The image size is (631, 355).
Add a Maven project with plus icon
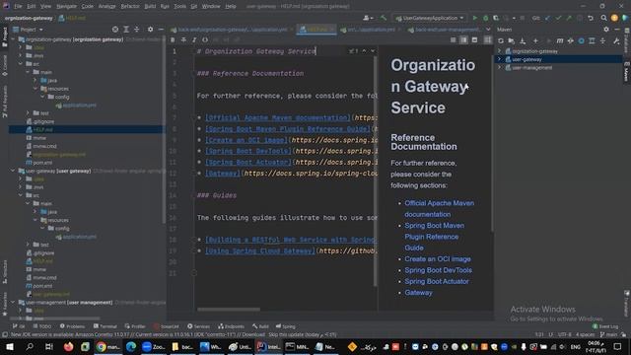point(535,40)
